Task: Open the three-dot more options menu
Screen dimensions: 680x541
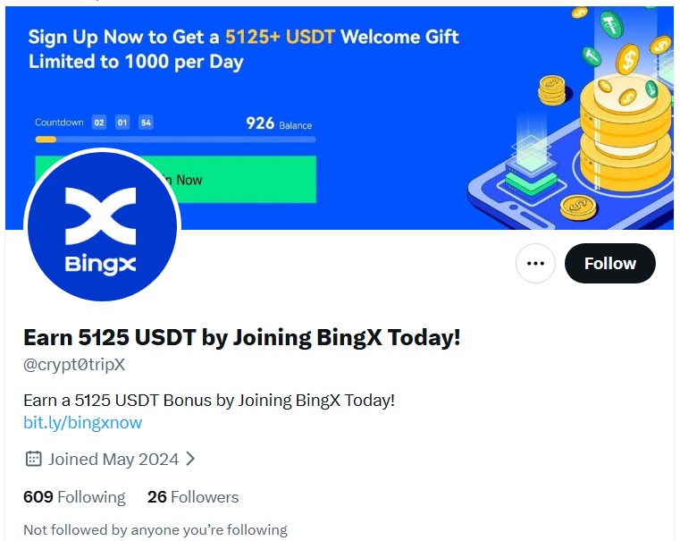Action: tap(535, 263)
